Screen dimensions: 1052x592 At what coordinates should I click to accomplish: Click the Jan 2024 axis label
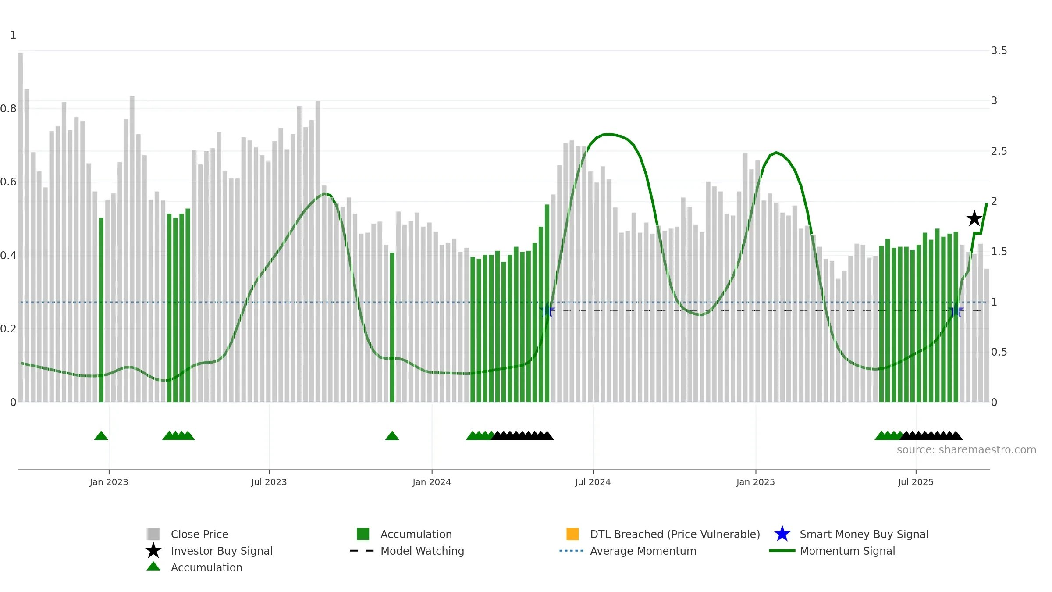(x=432, y=482)
